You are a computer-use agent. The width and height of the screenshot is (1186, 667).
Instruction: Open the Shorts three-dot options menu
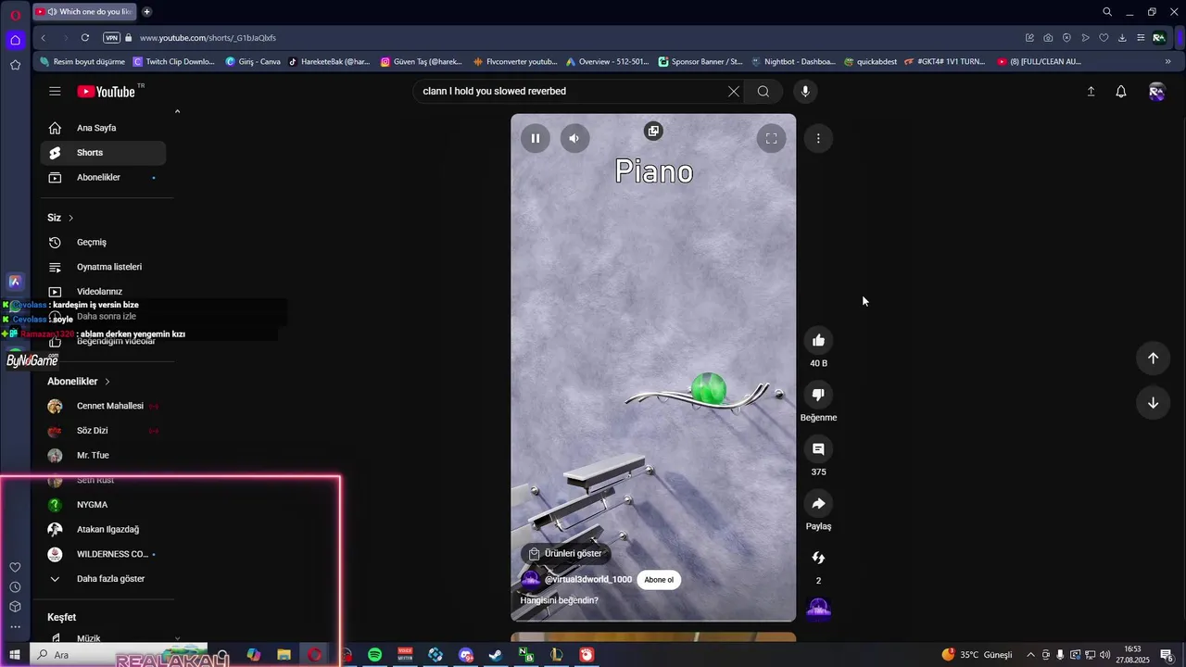coord(818,138)
